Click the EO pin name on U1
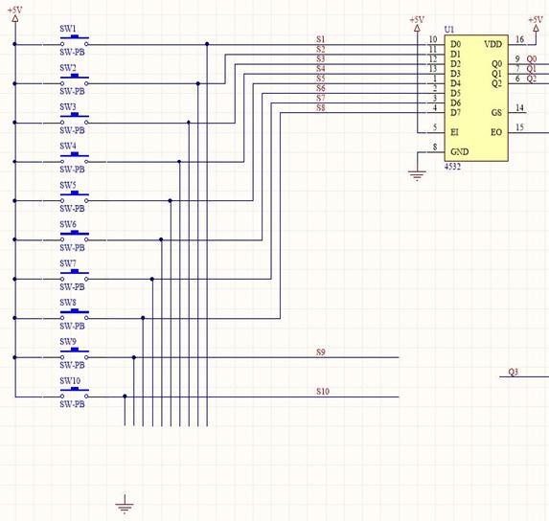 [496, 132]
